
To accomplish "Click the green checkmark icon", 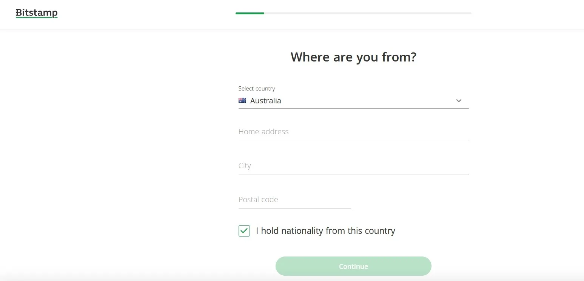I will [x=244, y=231].
